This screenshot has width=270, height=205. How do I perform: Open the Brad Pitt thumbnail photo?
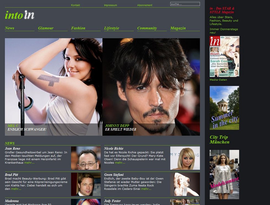[86, 184]
